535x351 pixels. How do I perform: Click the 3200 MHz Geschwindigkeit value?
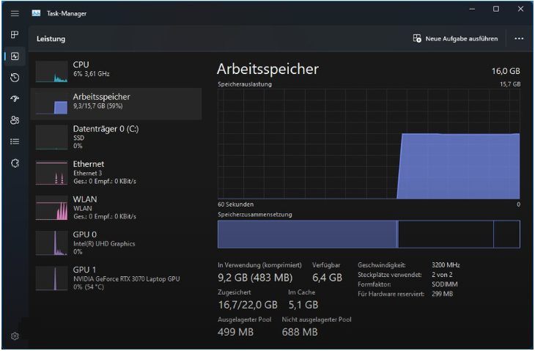446,265
